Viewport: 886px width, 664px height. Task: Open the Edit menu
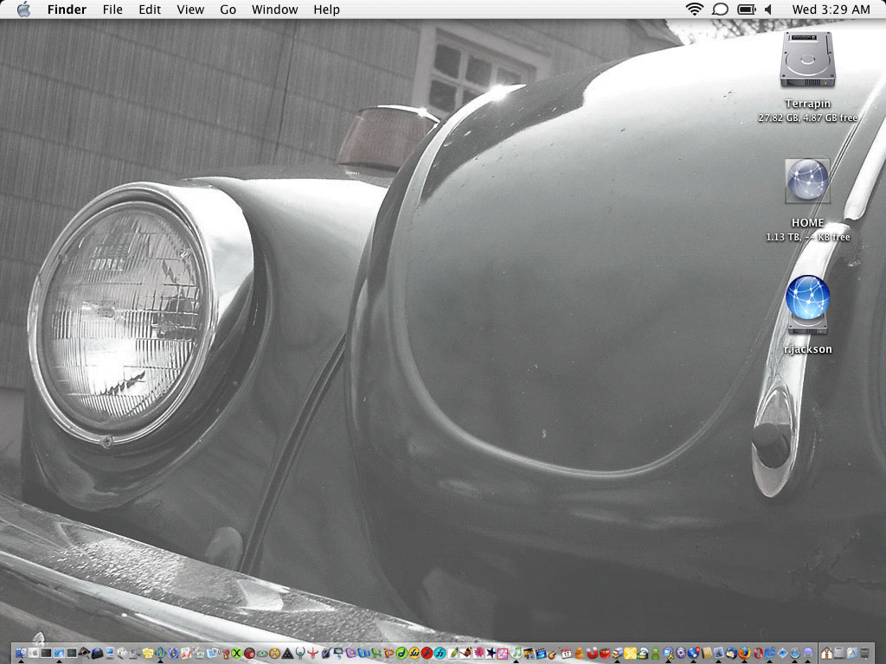150,10
